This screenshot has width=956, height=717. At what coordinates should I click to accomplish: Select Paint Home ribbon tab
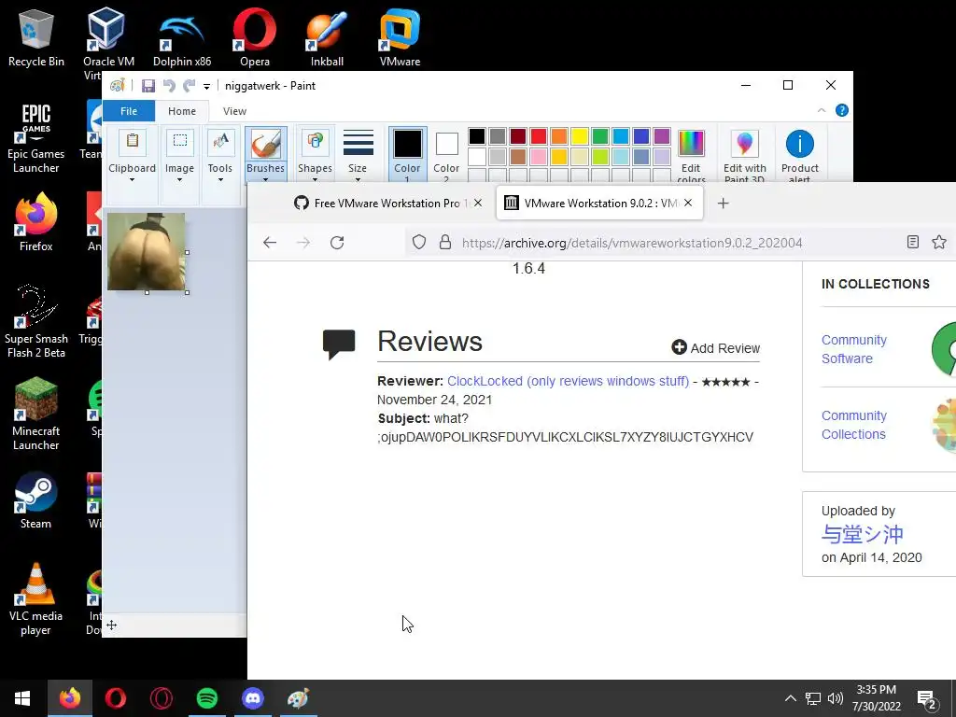pos(182,111)
